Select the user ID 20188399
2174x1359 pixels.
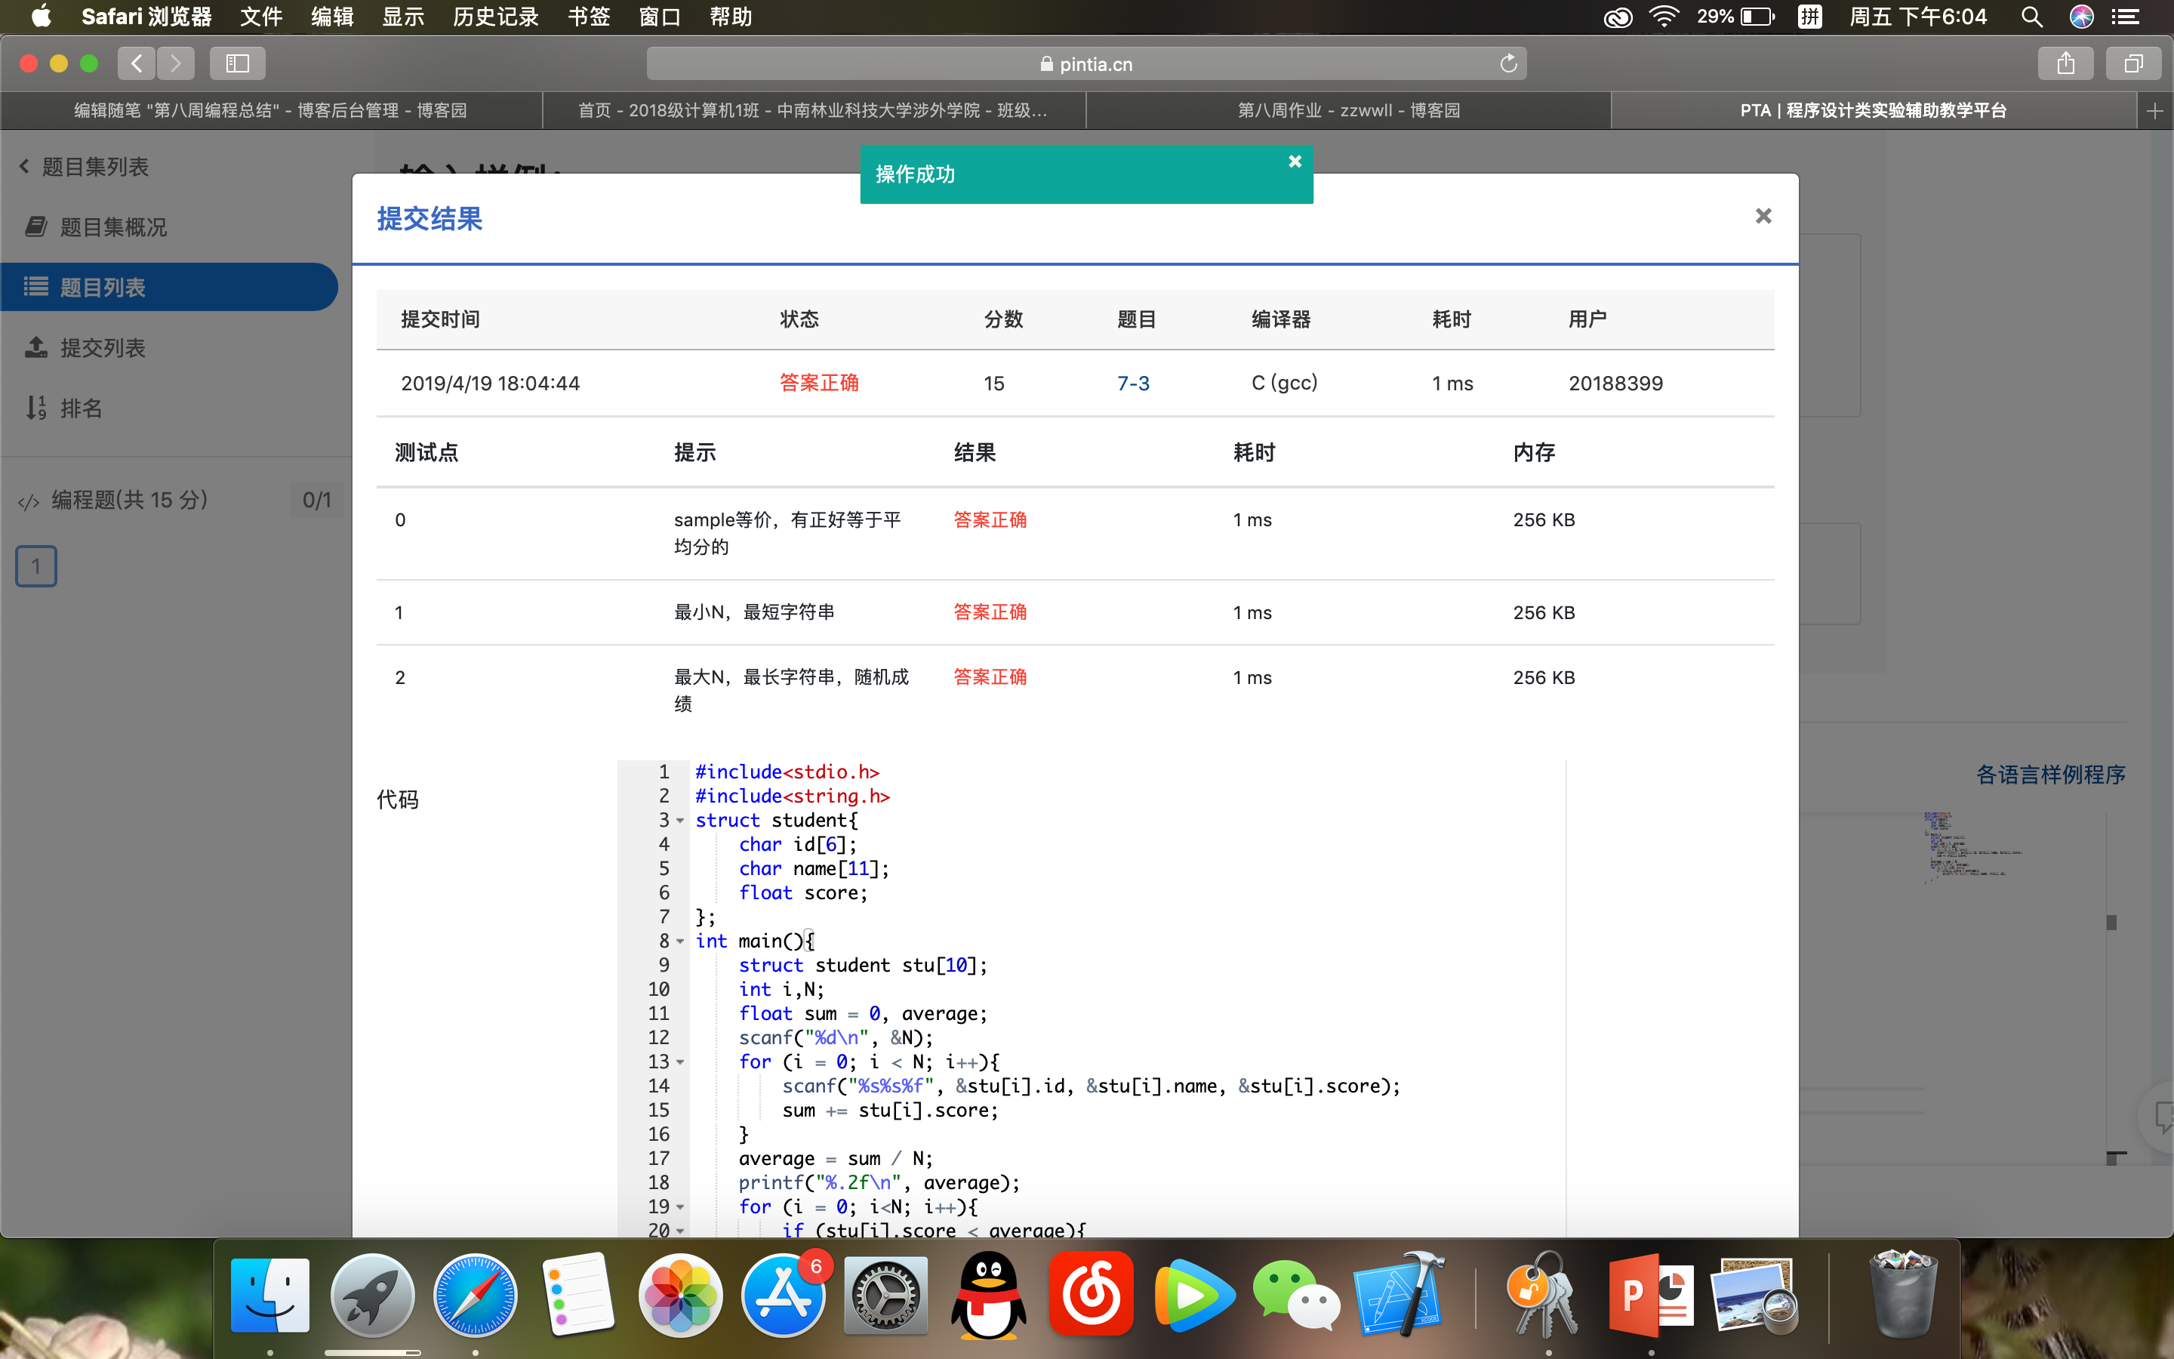point(1615,383)
